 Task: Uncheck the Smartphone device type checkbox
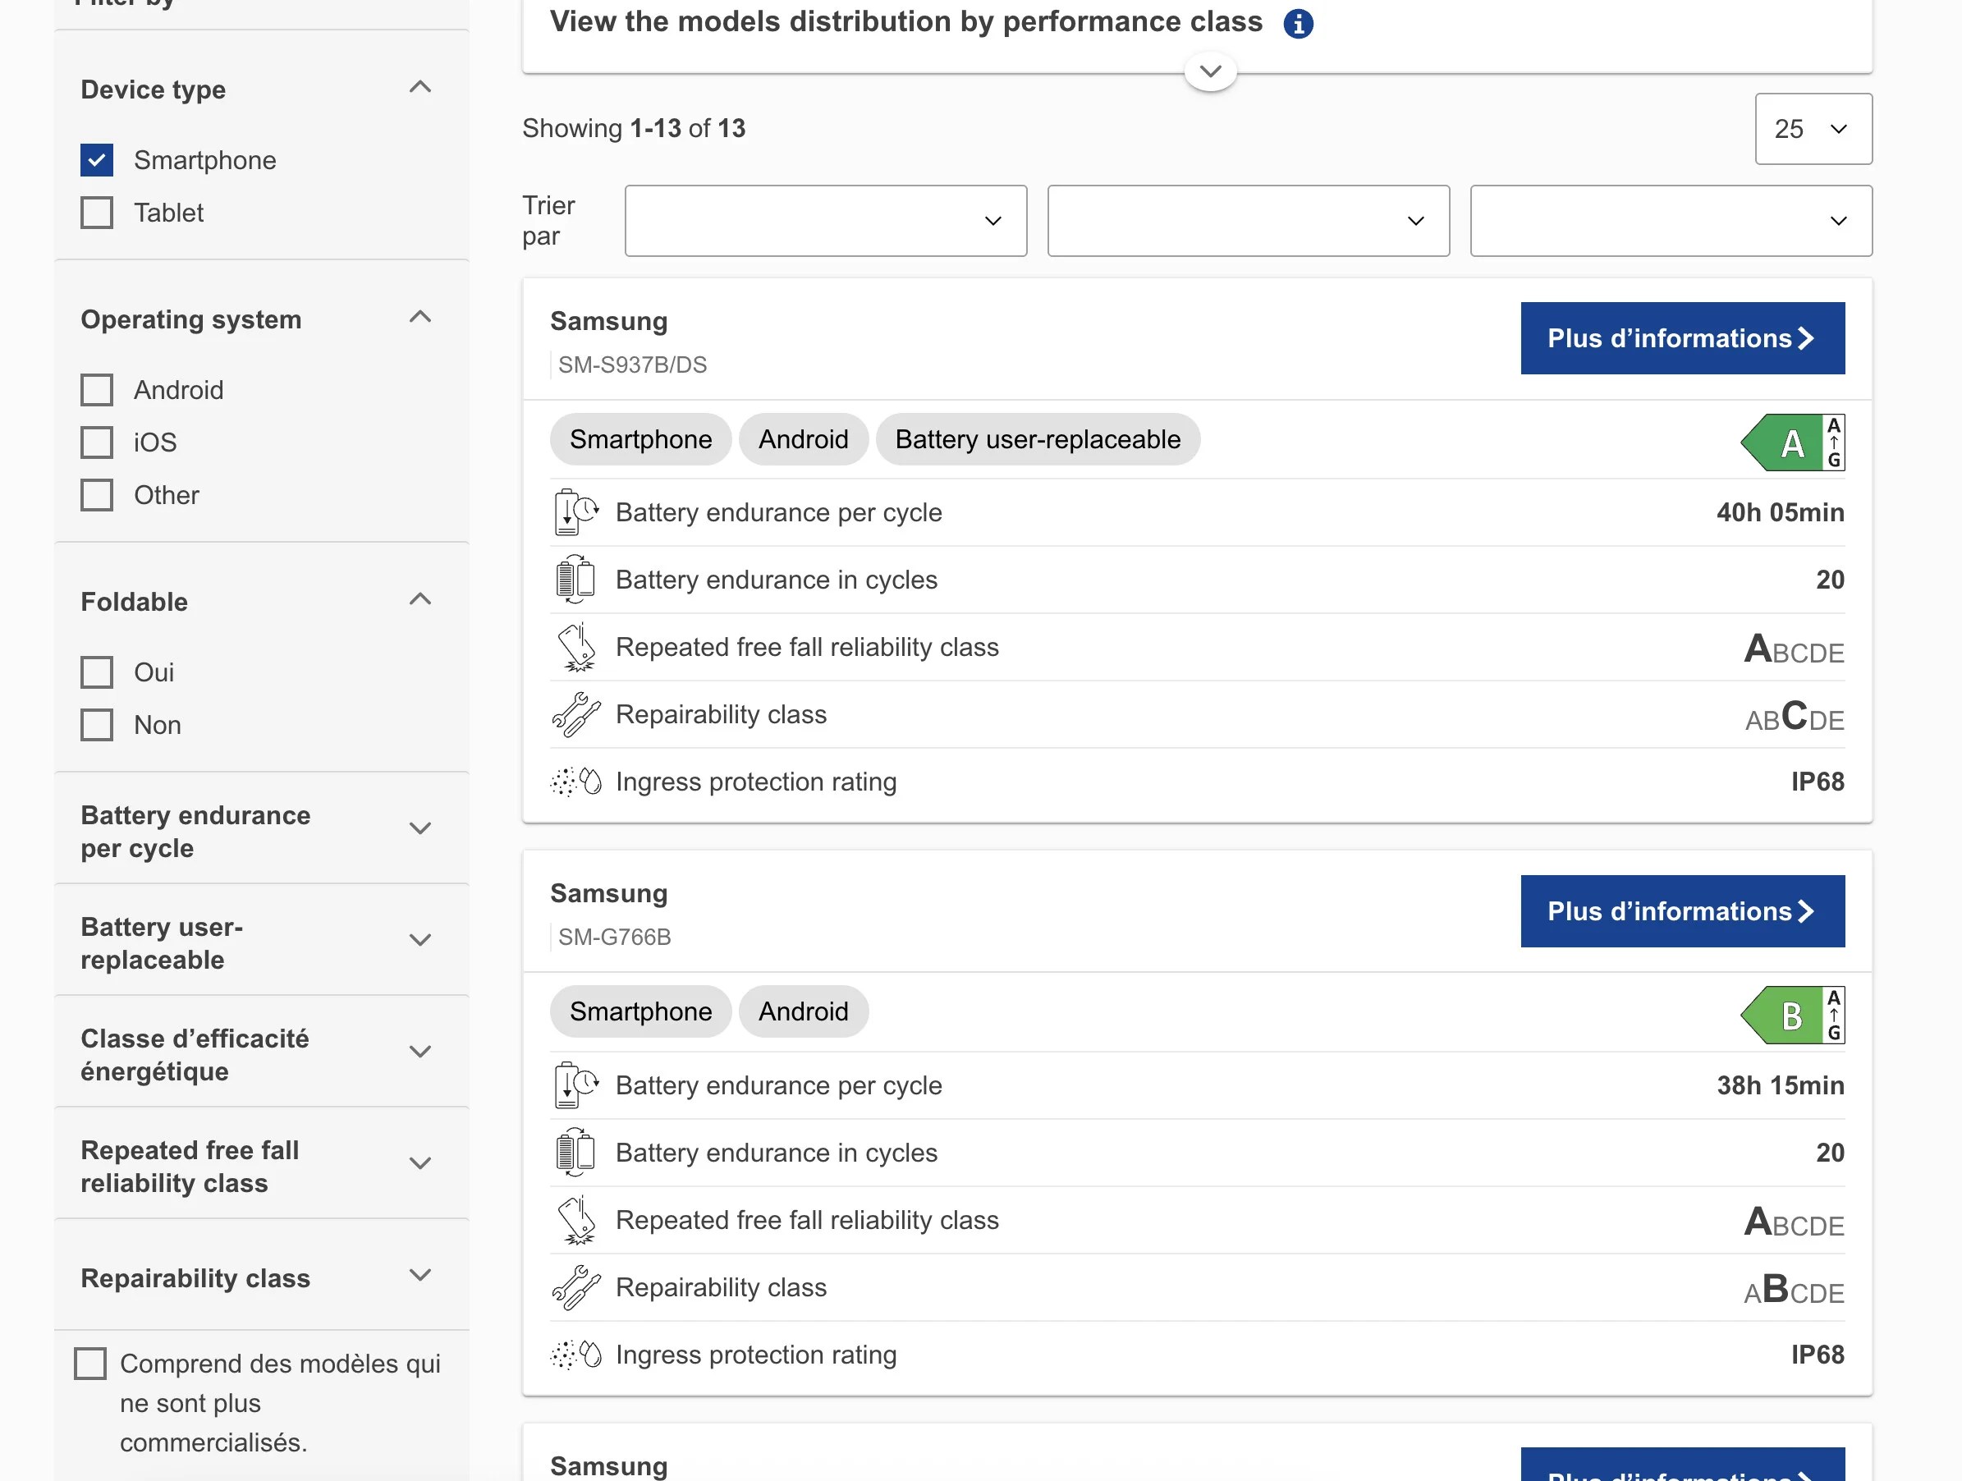click(97, 161)
